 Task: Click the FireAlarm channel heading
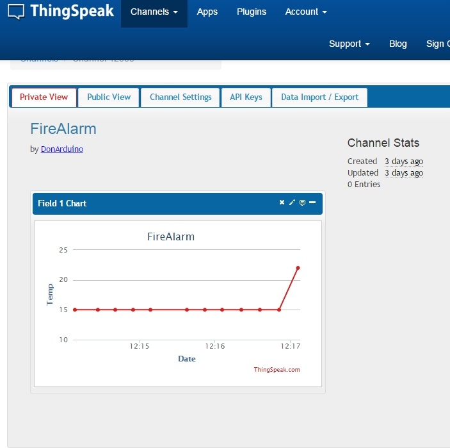tap(63, 129)
